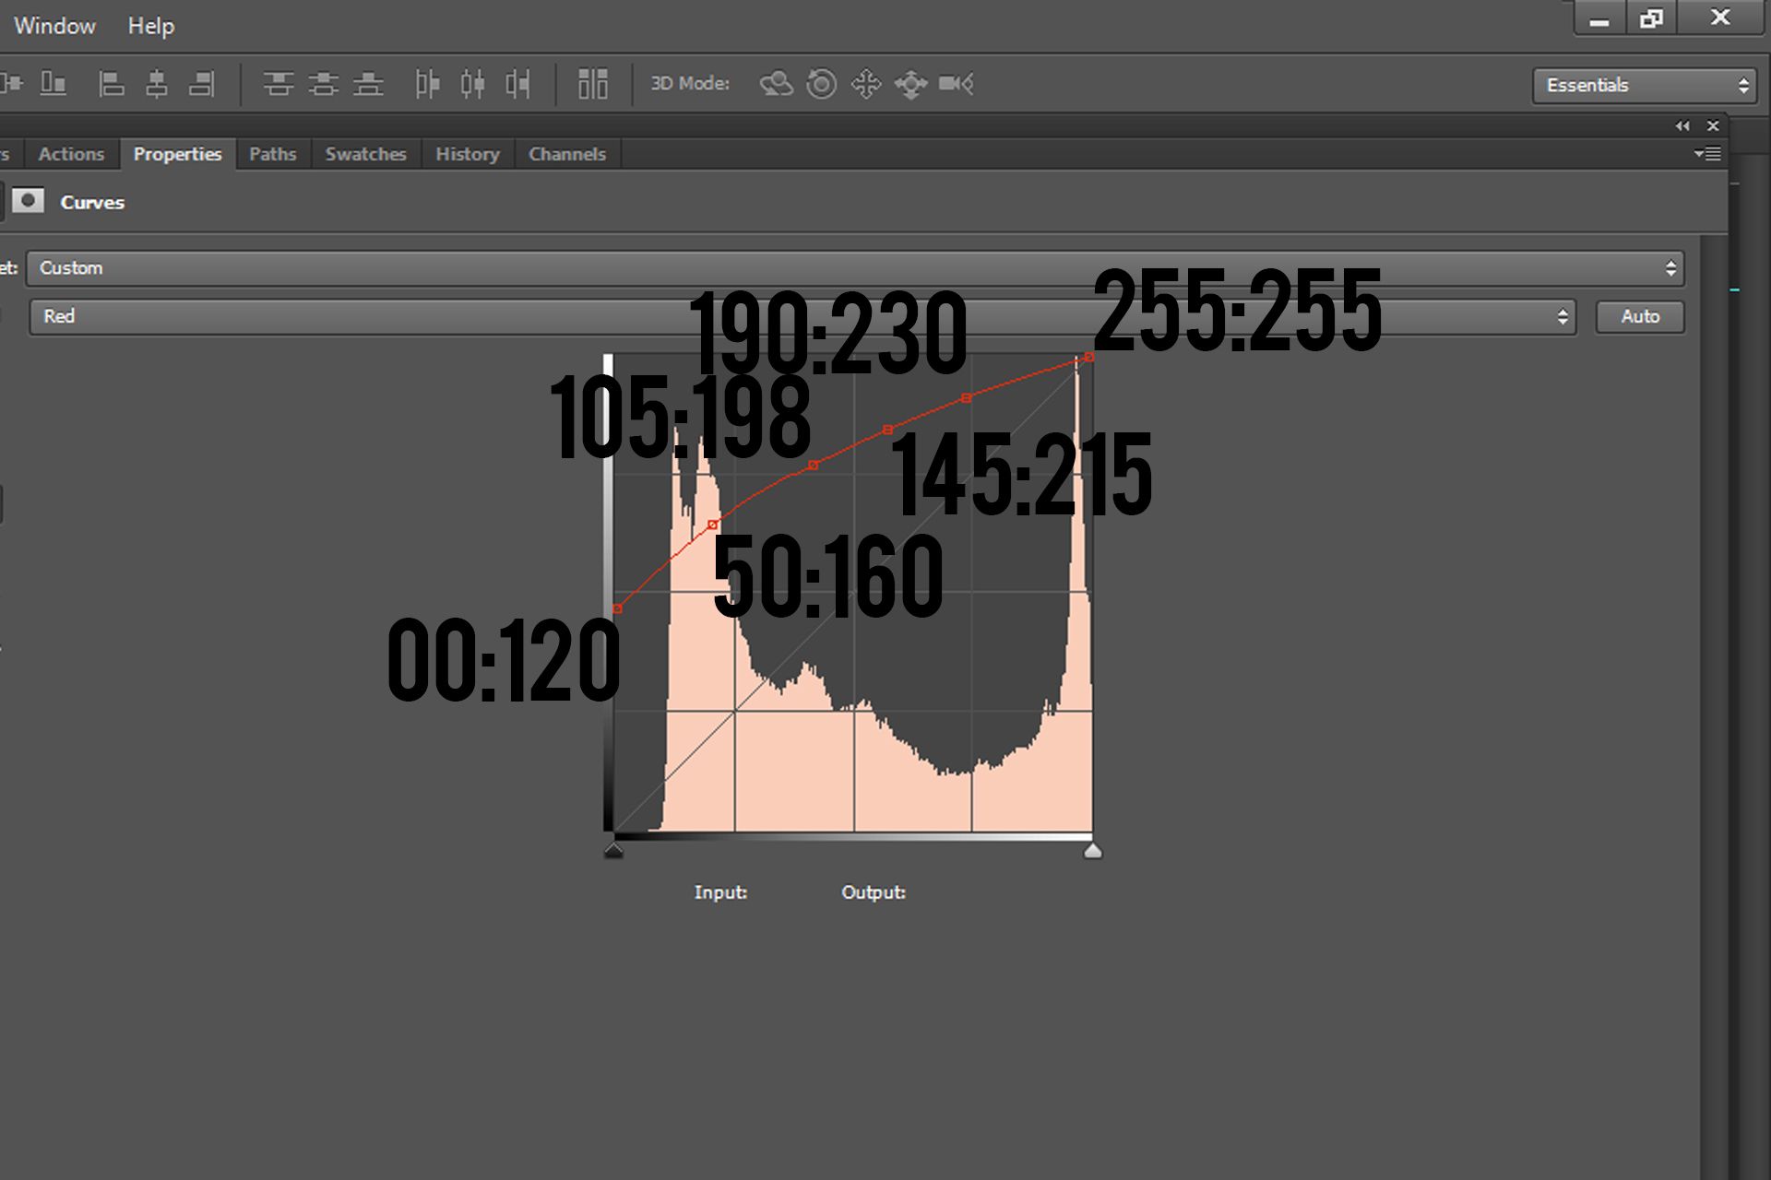Click the align left edges icon

[x=112, y=84]
